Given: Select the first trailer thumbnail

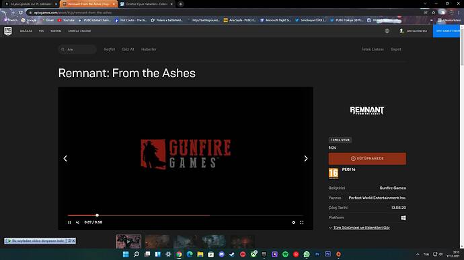Looking at the screenshot, I should 128,241.
